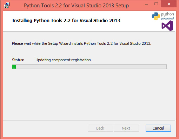179x139 pixels.
Task: Click the blank gray area below the progress bar
Action: [89, 95]
